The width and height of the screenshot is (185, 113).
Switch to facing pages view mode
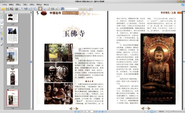152,111
